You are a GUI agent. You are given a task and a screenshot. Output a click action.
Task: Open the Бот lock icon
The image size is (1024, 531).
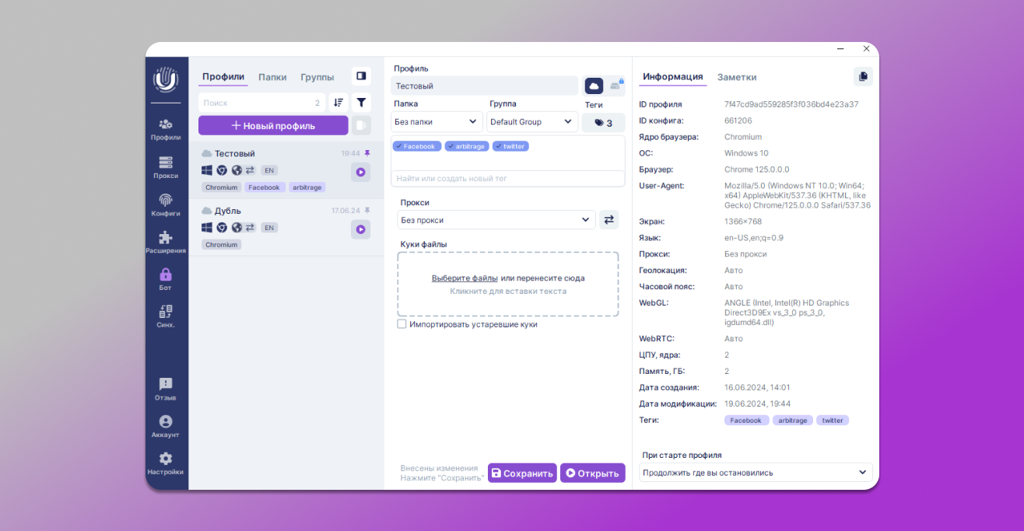(166, 279)
